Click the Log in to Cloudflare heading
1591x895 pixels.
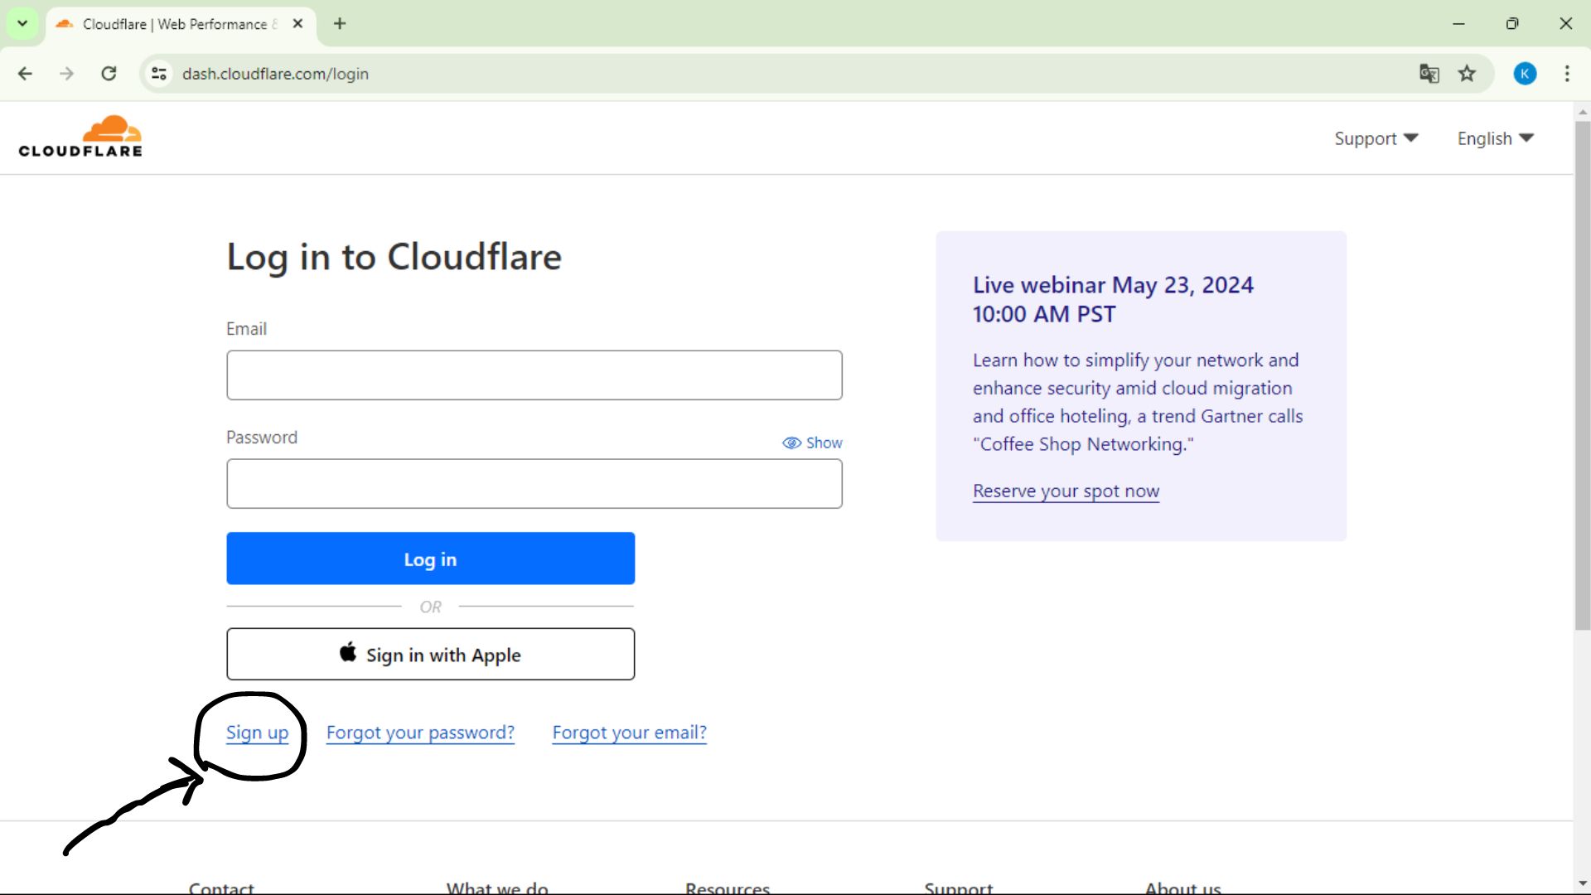(394, 257)
